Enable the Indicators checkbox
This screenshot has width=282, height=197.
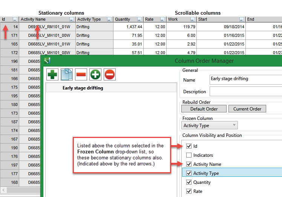[x=189, y=155]
